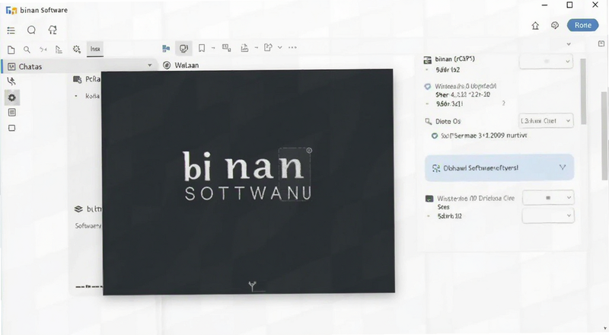Click the '9ddr 1b2' text under binan
The image size is (609, 335).
448,70
